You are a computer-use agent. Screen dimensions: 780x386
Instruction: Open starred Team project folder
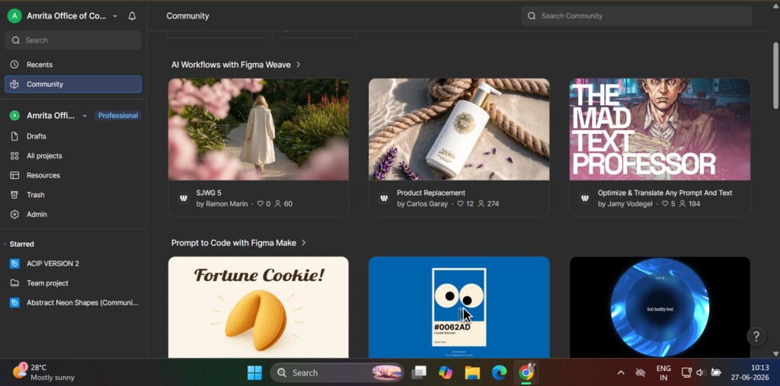tap(73, 283)
